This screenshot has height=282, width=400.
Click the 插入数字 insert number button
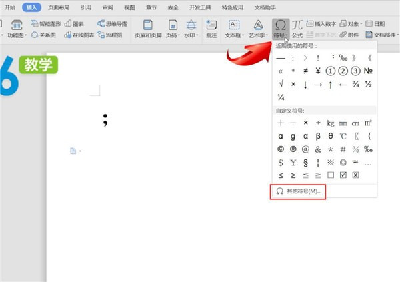[324, 23]
